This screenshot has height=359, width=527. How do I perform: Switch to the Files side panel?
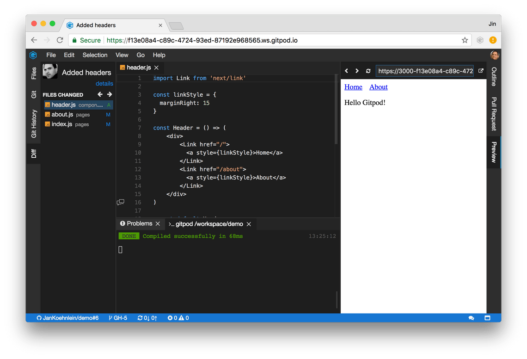(x=34, y=74)
